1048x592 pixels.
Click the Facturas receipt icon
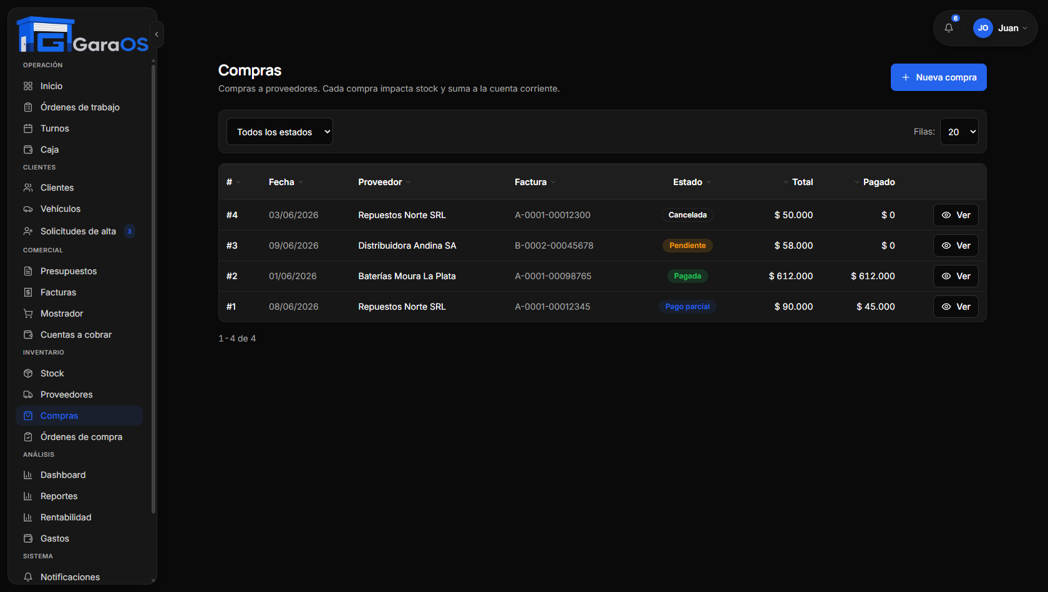(28, 292)
